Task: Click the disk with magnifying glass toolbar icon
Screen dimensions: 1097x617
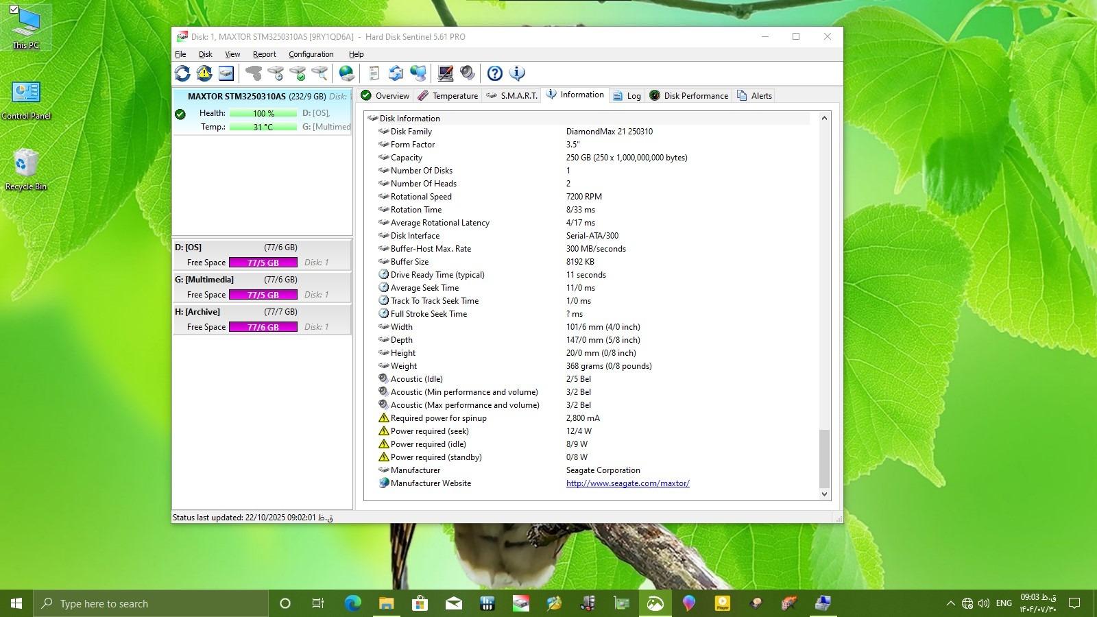Action: tap(320, 73)
